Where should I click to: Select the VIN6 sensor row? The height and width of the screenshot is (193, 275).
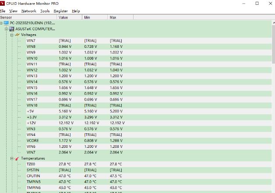(x=149, y=147)
